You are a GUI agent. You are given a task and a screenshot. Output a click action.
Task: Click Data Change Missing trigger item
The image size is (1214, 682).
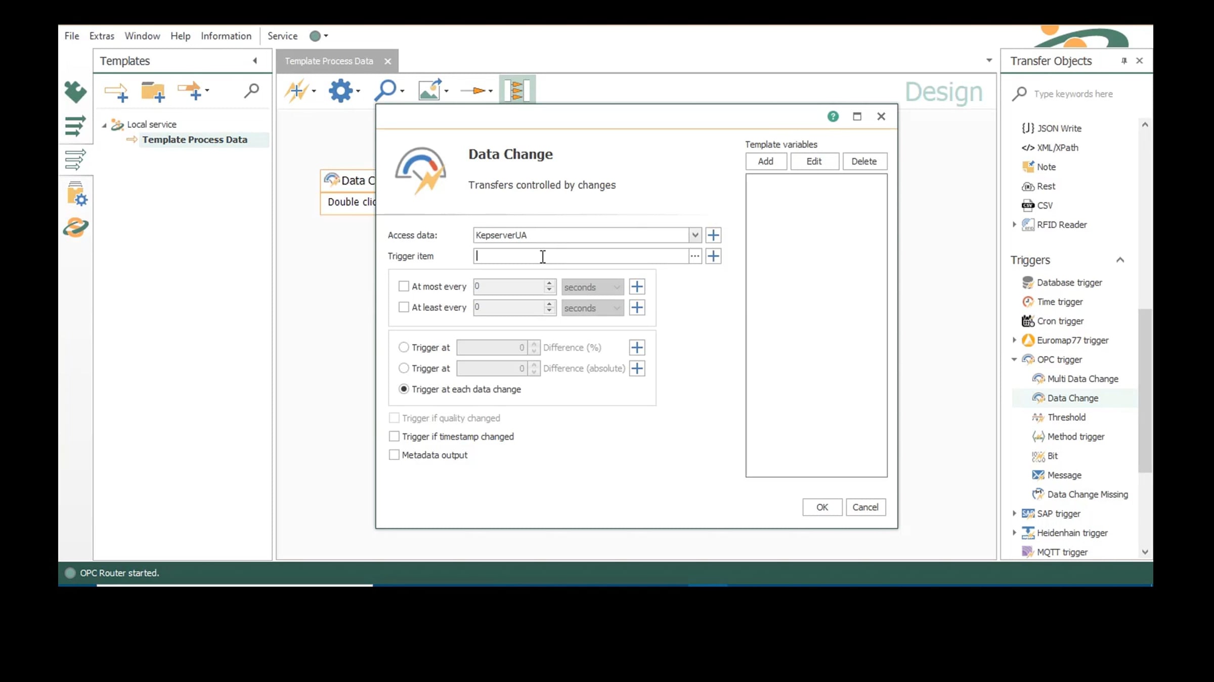(1087, 494)
